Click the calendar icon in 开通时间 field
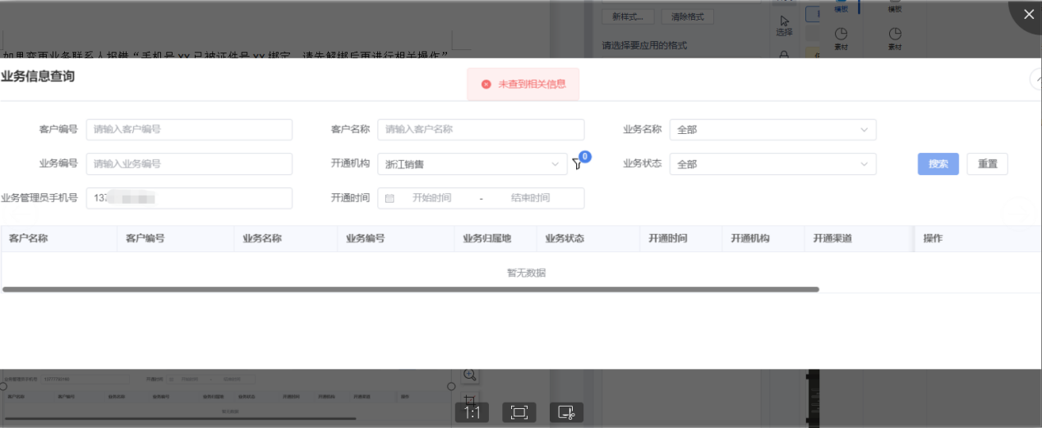Viewport: 1042px width, 428px height. click(390, 198)
